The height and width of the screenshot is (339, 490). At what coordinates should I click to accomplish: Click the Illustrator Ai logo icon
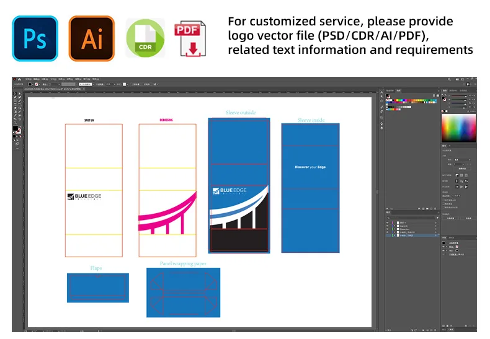click(x=92, y=38)
